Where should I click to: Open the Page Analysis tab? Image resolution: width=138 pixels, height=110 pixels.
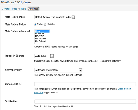(19, 9)
